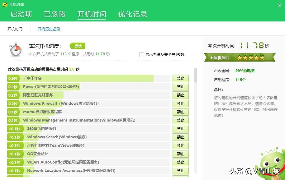Click 禁止 for QQ安全防护
The image size is (285, 180).
click(x=180, y=154)
